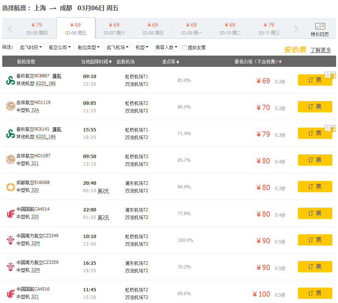
Task: Click 少量 badge on flight 9C8887
Action: 330,75
